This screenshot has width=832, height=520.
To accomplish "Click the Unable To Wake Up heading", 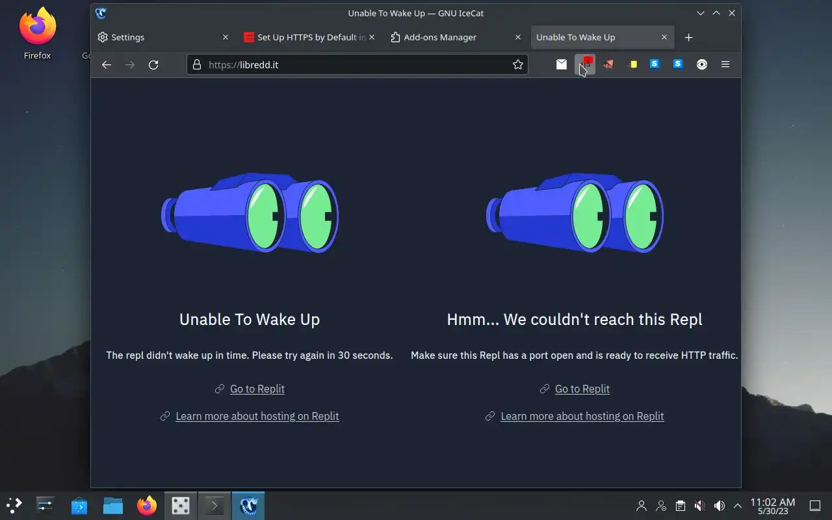I will (x=250, y=319).
